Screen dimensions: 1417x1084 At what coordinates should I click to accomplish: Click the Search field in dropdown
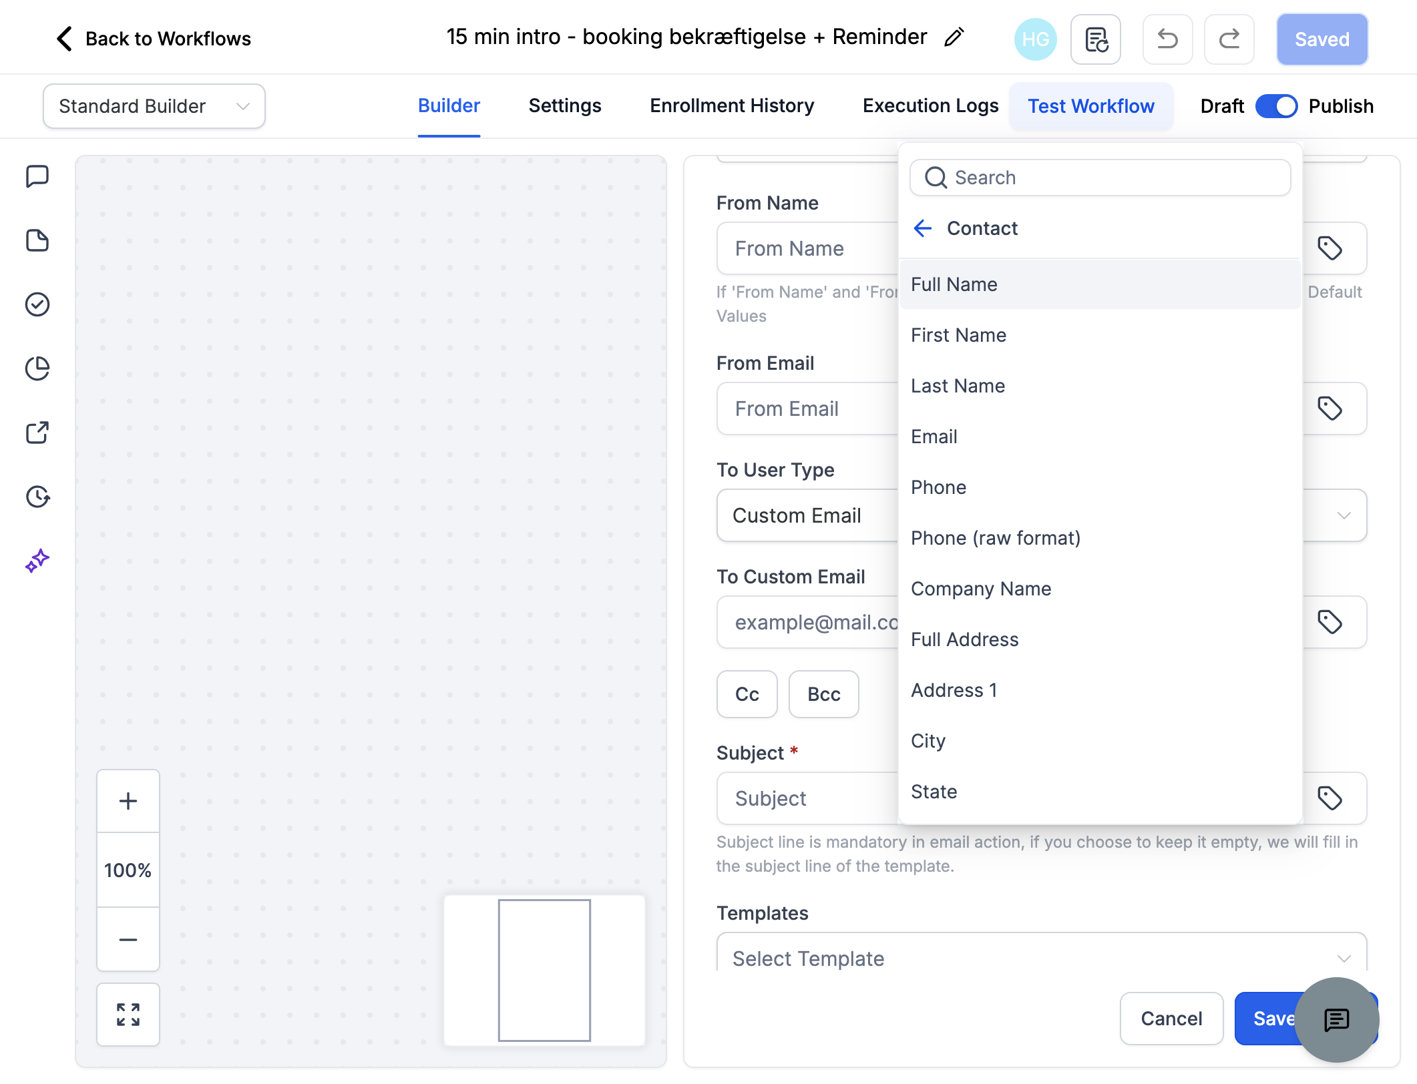tap(1100, 178)
